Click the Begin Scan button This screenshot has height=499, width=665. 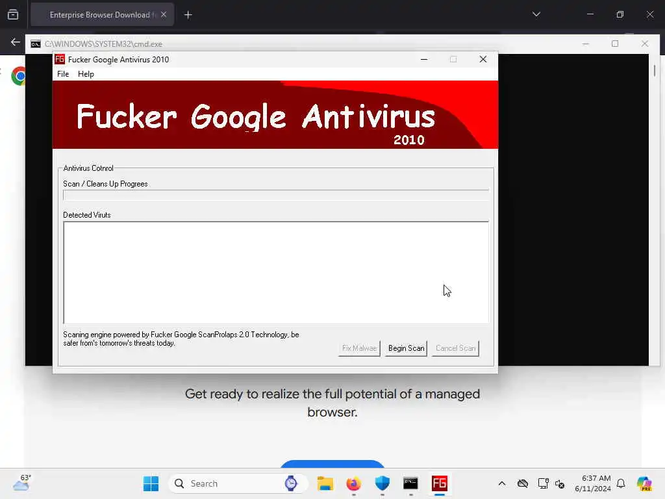tap(406, 348)
